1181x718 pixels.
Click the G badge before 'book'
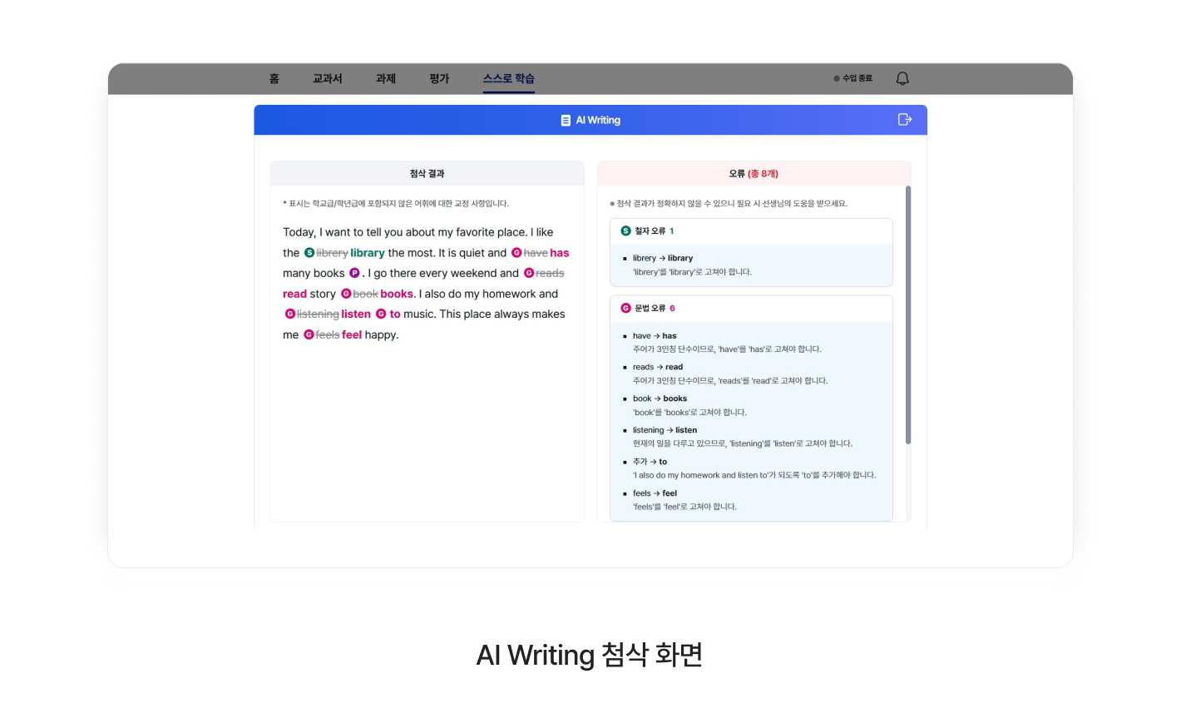(x=346, y=294)
